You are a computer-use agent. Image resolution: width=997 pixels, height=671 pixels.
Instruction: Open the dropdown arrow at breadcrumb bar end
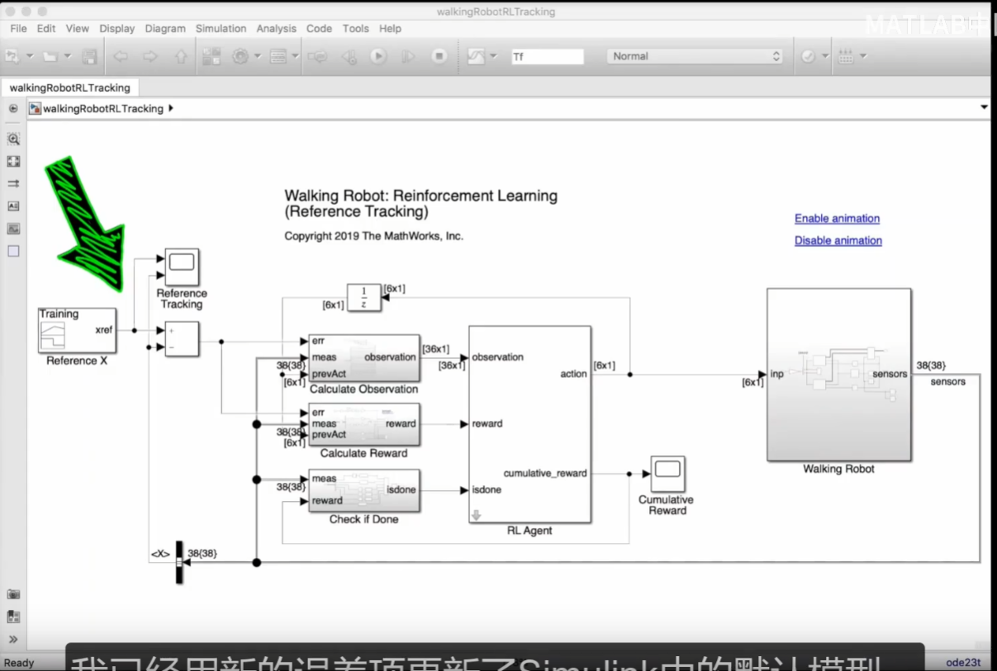[984, 108]
